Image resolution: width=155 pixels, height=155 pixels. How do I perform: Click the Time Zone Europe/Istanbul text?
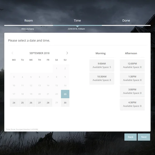point(22,129)
